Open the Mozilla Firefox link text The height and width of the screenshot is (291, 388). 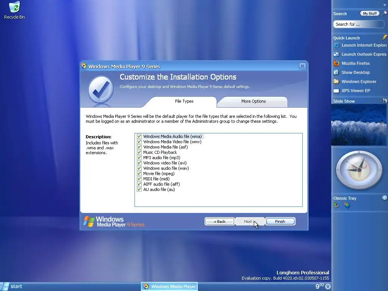point(355,63)
